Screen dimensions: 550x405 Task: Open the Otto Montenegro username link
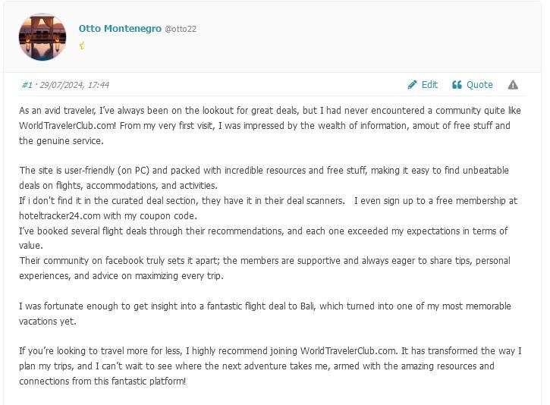tap(120, 29)
